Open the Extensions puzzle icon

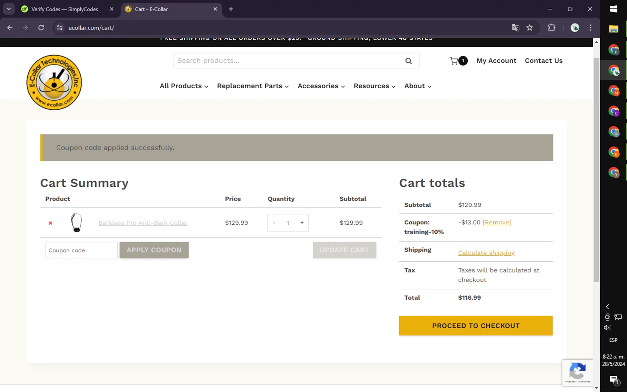(x=552, y=28)
